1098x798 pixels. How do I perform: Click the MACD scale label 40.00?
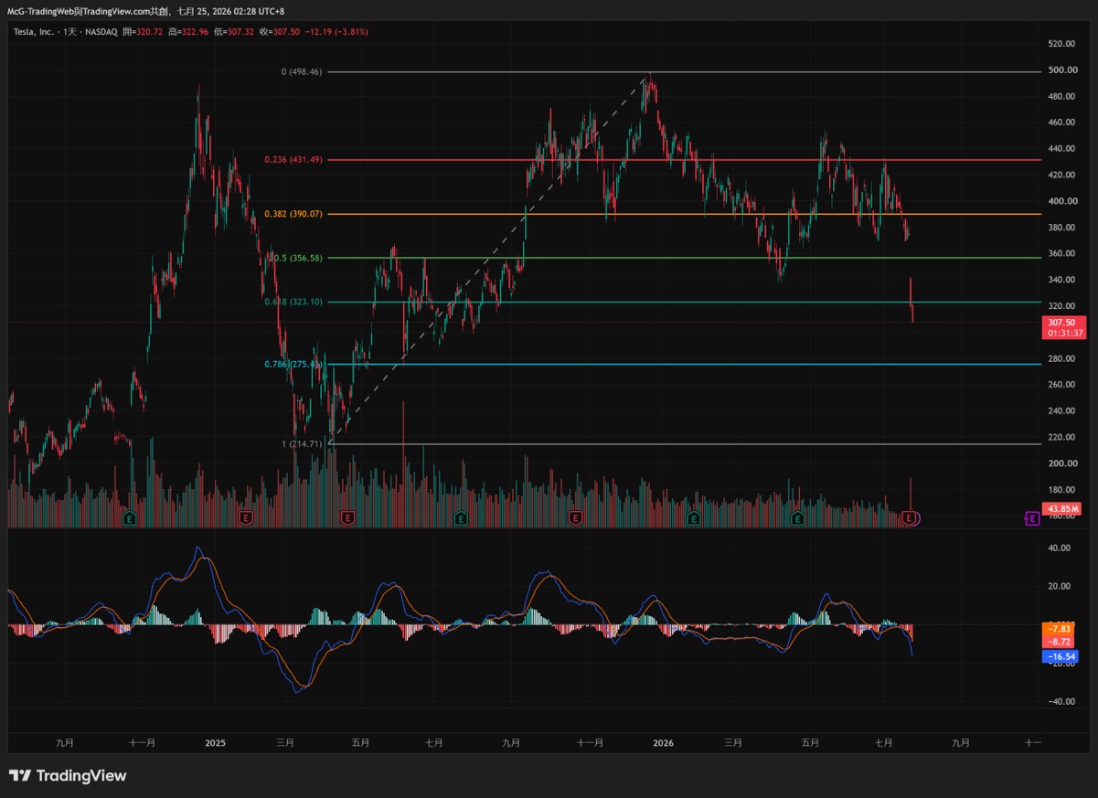(x=1060, y=548)
